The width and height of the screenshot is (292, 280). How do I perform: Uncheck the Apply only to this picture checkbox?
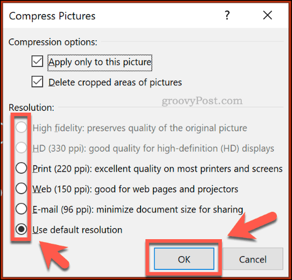(37, 61)
